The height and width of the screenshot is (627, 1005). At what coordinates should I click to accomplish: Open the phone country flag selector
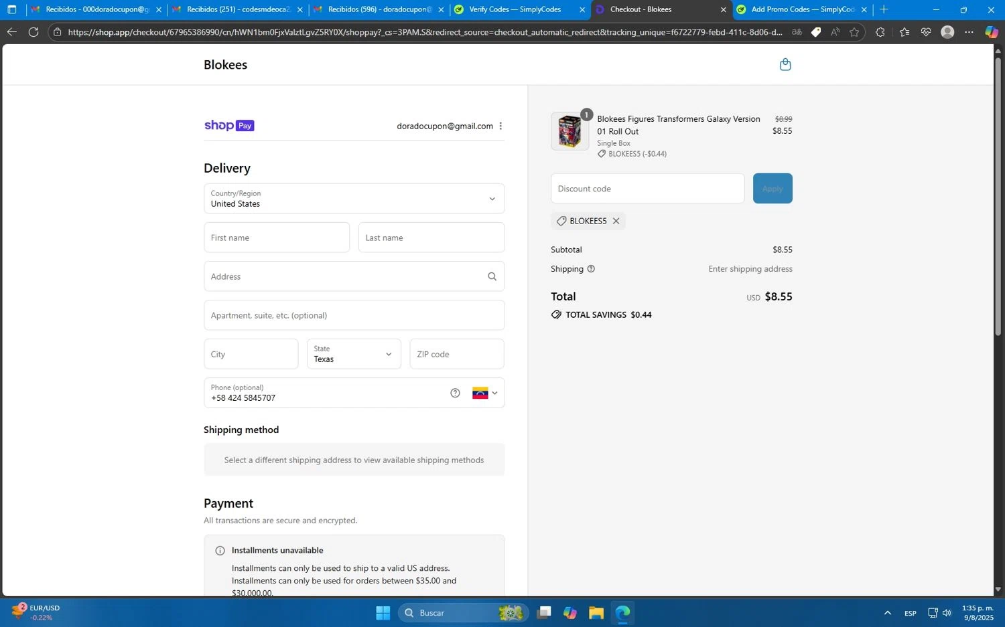coord(484,393)
